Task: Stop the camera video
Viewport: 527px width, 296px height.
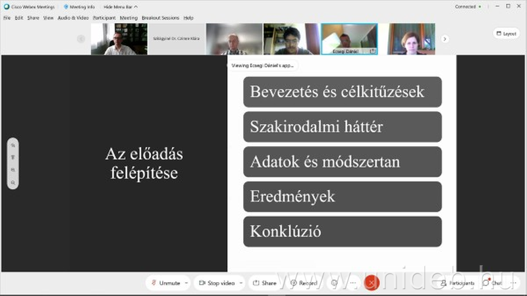Action: [x=217, y=283]
